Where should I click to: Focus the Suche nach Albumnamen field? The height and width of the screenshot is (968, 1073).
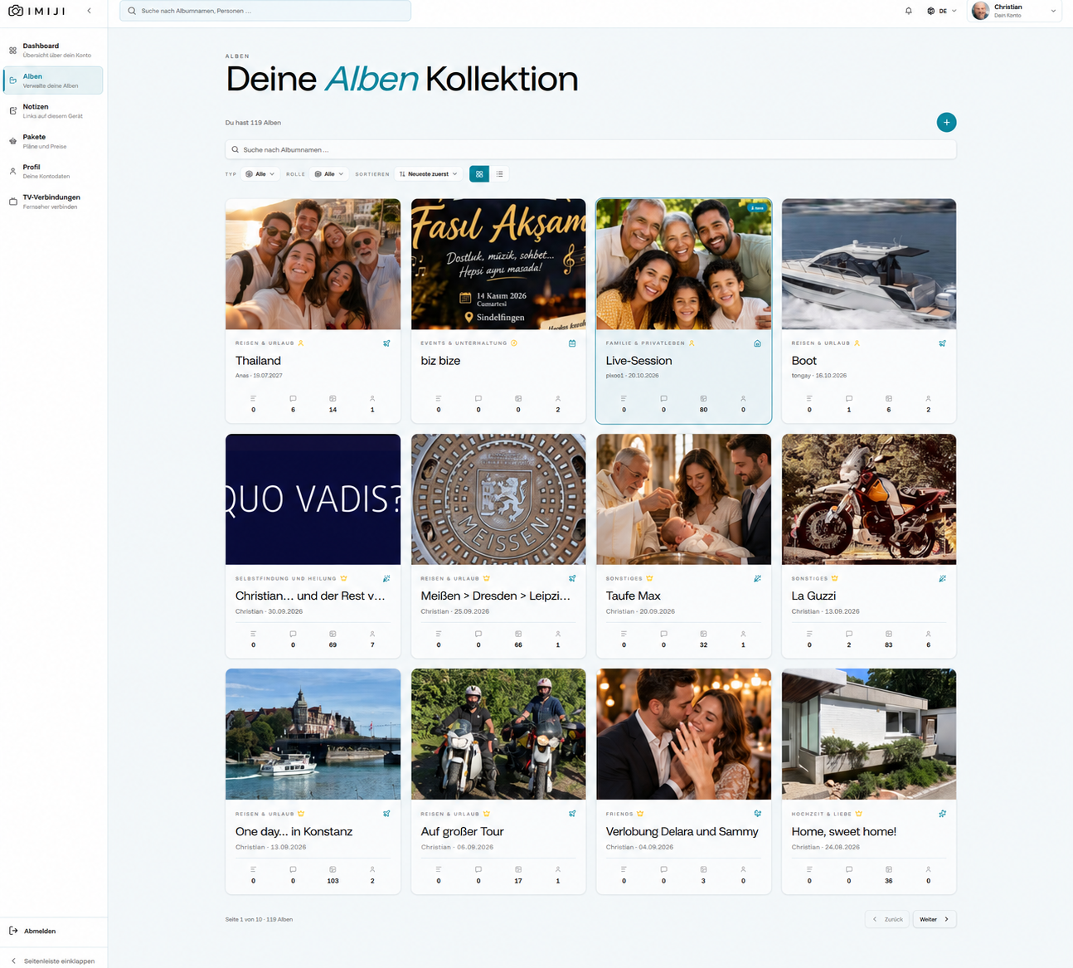[x=590, y=150]
